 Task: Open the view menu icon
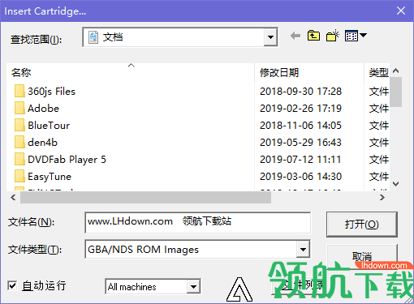351,36
